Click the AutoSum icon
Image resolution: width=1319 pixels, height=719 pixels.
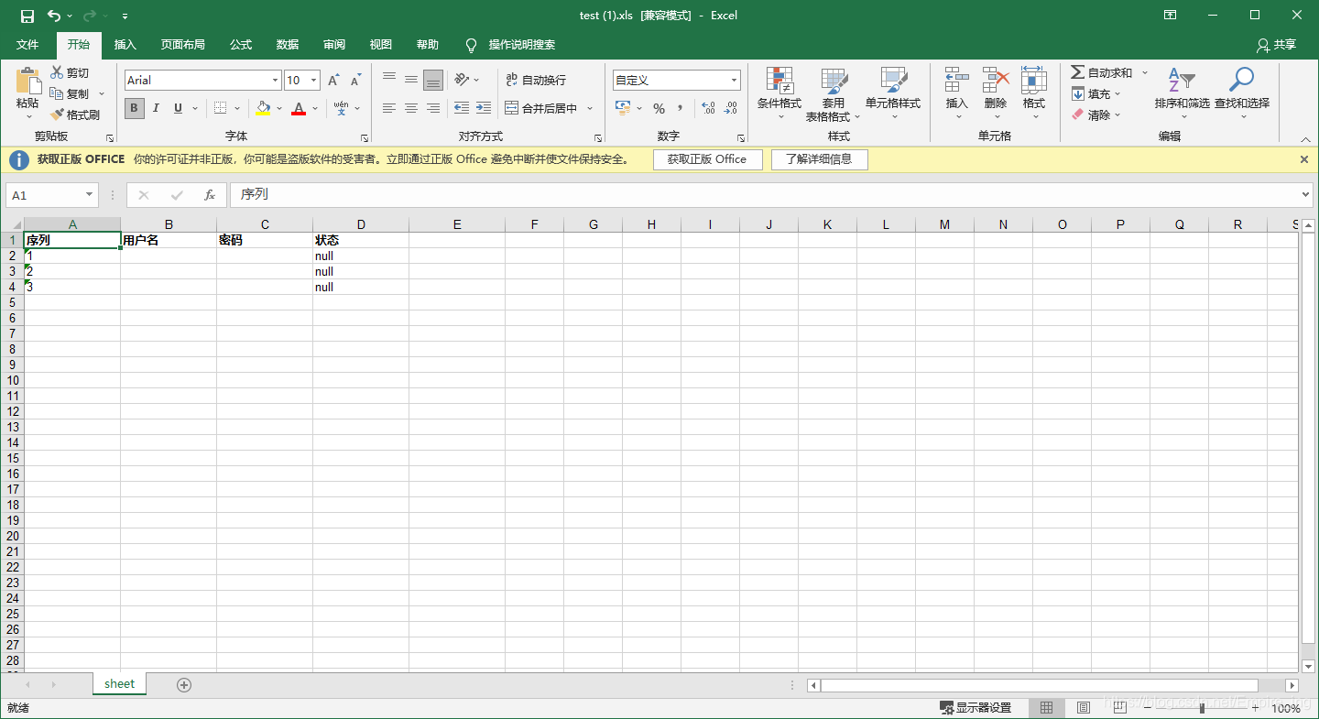click(1081, 71)
